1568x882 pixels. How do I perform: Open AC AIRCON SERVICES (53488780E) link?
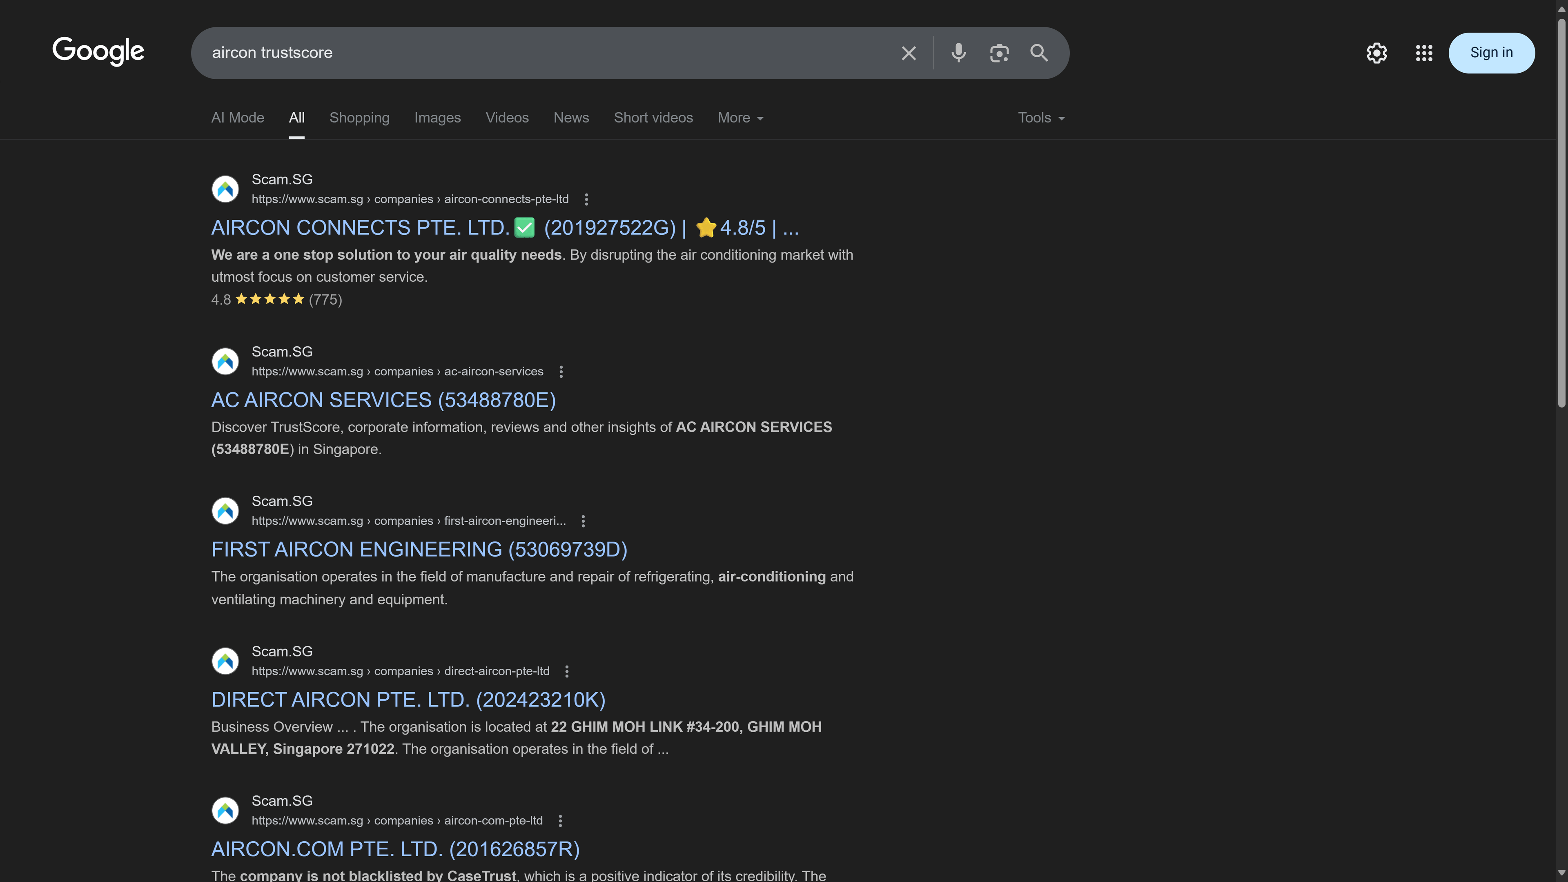[383, 400]
